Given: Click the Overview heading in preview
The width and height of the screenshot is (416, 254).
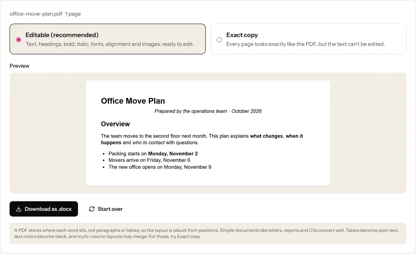Looking at the screenshot, I should click(115, 124).
